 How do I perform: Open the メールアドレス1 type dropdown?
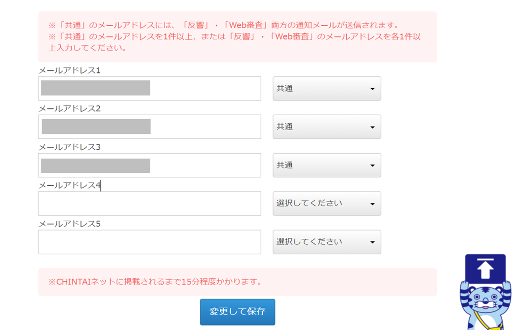326,89
